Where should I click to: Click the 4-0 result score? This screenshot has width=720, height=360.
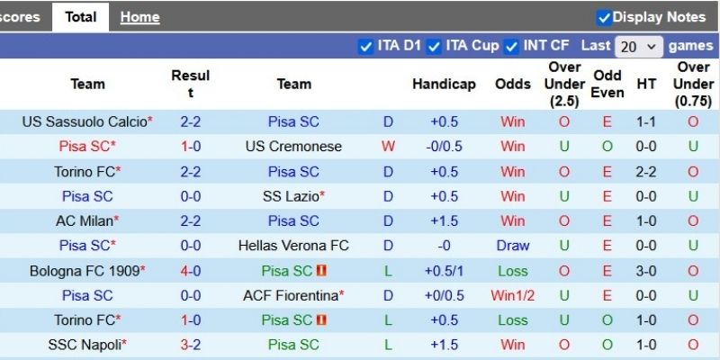click(190, 270)
